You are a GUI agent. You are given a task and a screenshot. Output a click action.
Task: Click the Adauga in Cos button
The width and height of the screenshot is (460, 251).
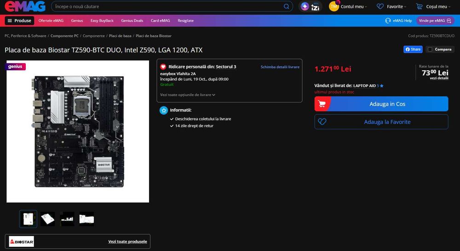381,104
